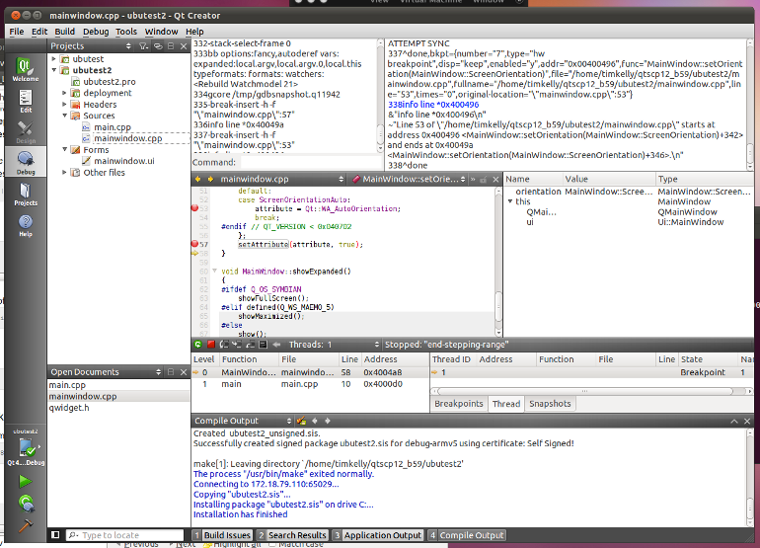Split the Projects pane
This screenshot has width=760, height=548.
pos(171,46)
